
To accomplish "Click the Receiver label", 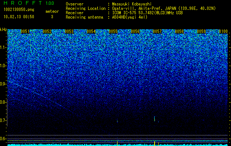I will [75, 13].
